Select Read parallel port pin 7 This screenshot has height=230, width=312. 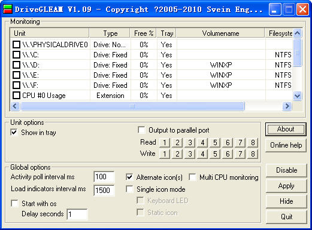[x=240, y=143]
